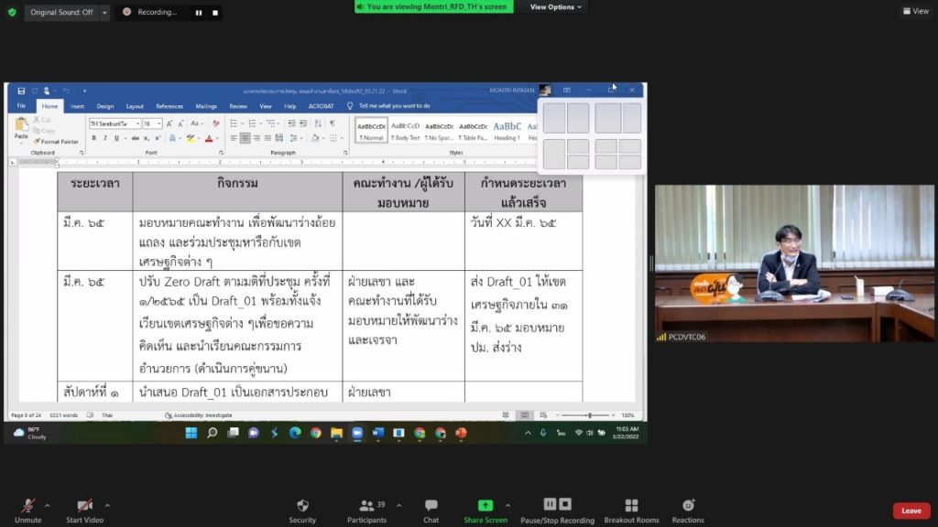Open Microsoft Edge from the taskbar
The width and height of the screenshot is (938, 527).
(x=295, y=433)
